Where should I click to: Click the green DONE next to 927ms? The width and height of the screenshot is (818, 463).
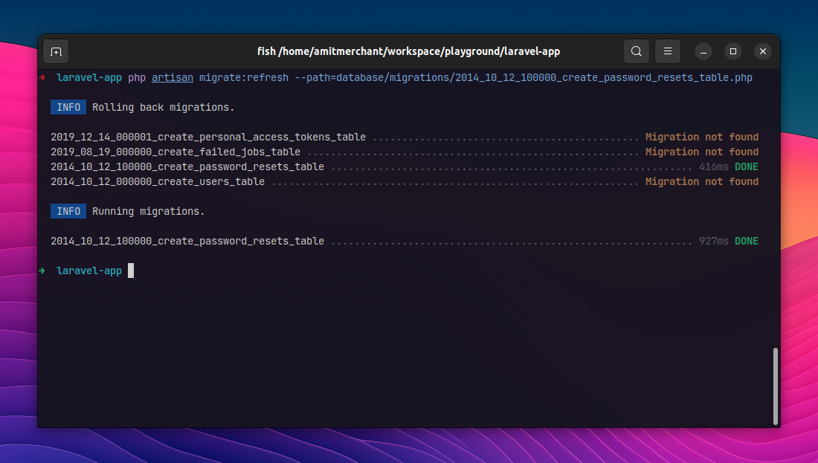point(747,242)
